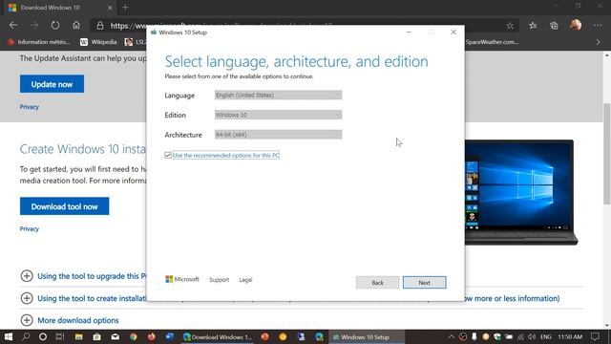
Task: Open Mail app from taskbar
Action: [115, 337]
